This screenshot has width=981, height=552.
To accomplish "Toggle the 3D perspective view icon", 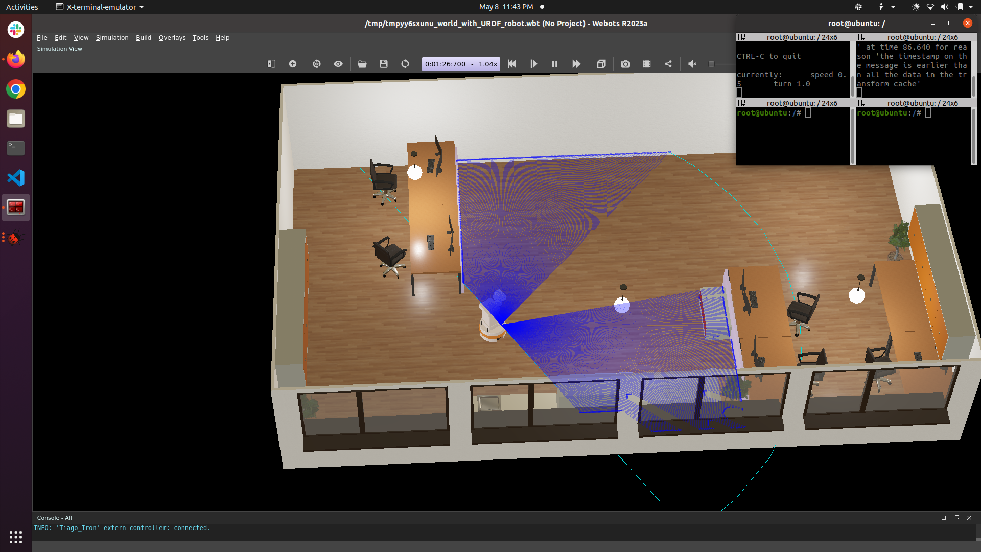I will point(602,64).
